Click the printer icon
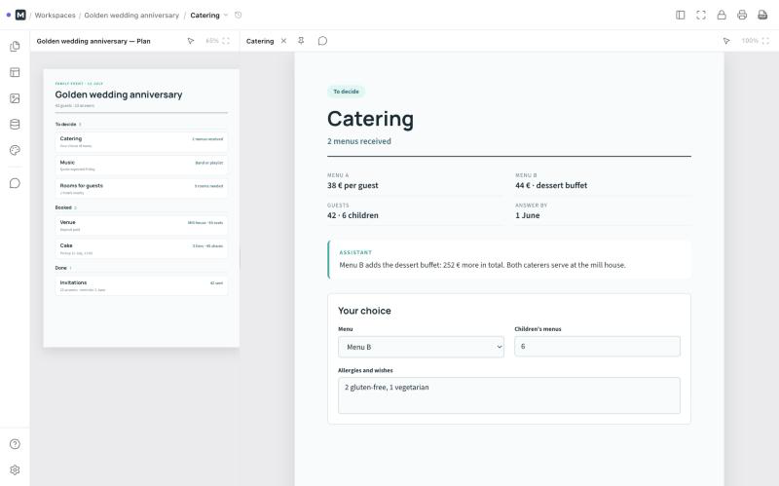The width and height of the screenshot is (779, 486). 742,15
